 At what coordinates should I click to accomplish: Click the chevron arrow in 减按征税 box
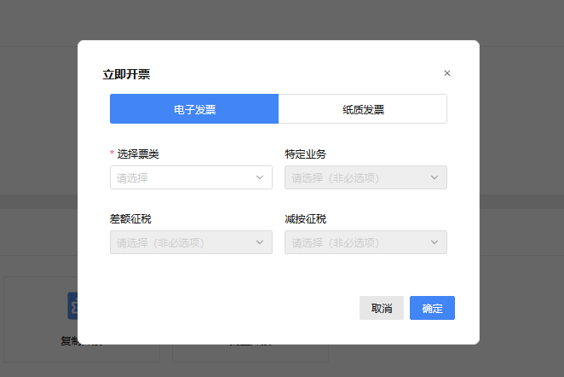[435, 242]
